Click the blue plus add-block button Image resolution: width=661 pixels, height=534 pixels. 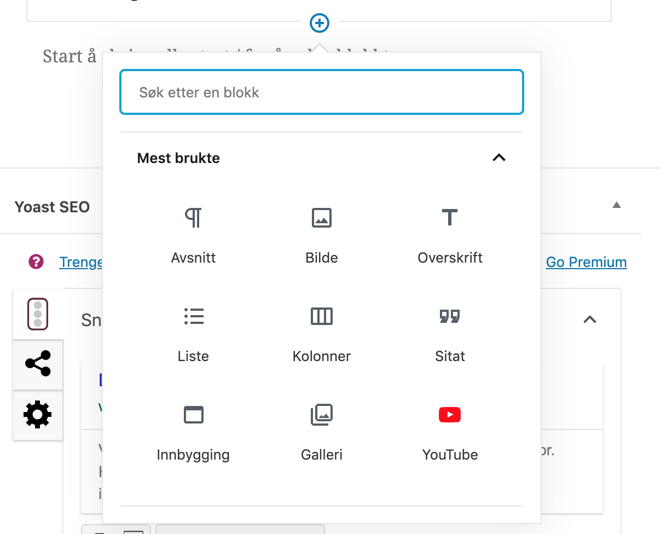(x=320, y=23)
